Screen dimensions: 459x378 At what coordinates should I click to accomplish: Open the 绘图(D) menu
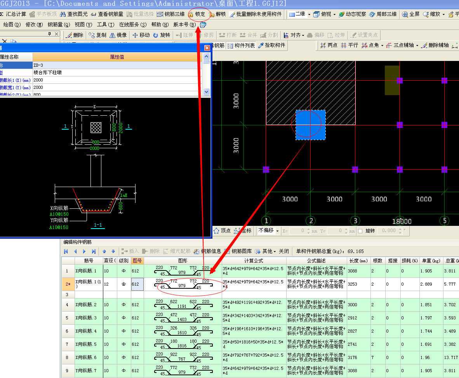(12, 24)
